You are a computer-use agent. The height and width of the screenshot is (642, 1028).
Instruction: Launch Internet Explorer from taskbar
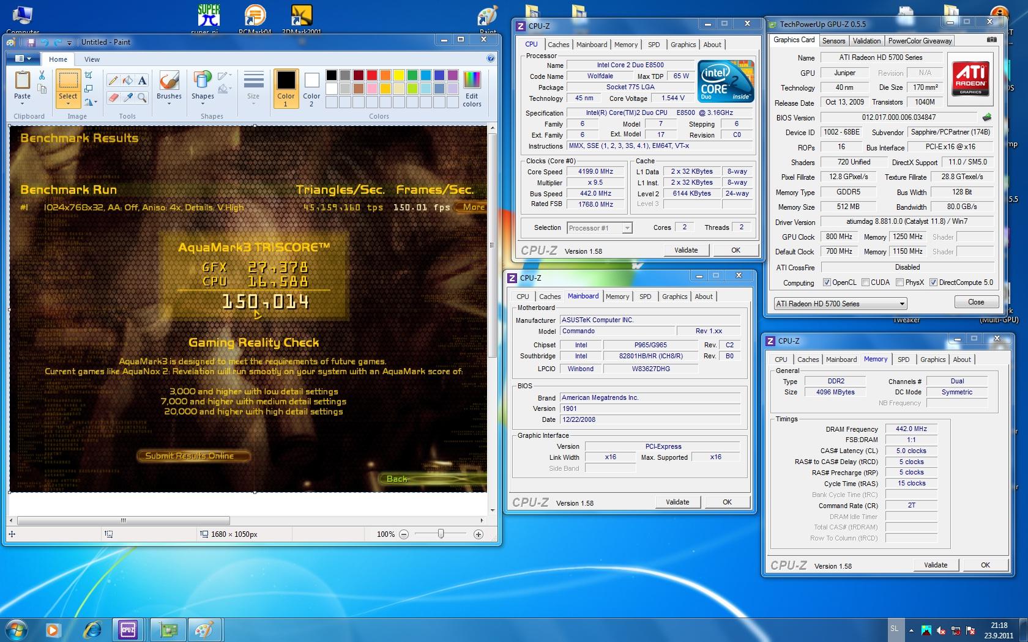coord(92,629)
